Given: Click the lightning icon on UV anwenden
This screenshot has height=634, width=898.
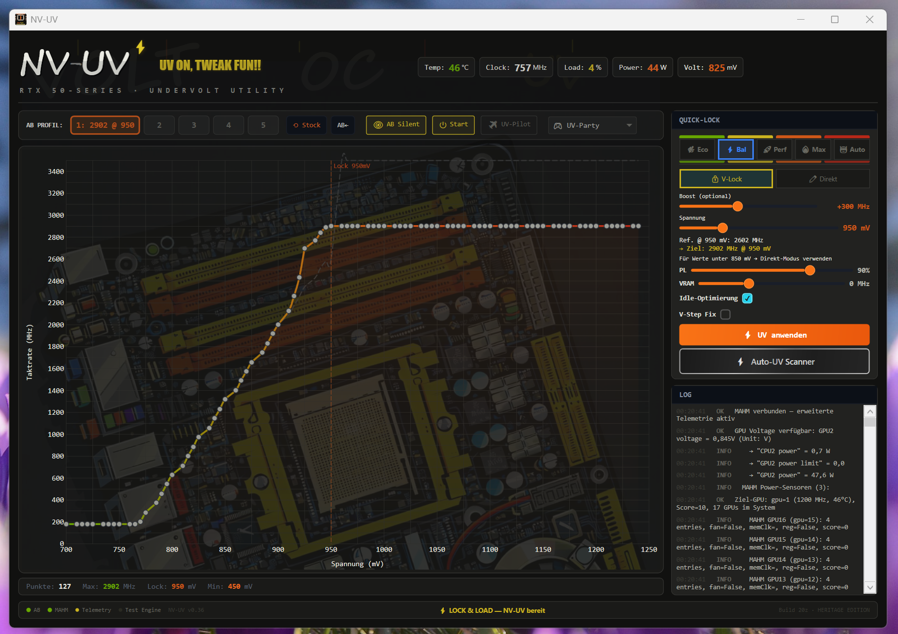Looking at the screenshot, I should [747, 335].
